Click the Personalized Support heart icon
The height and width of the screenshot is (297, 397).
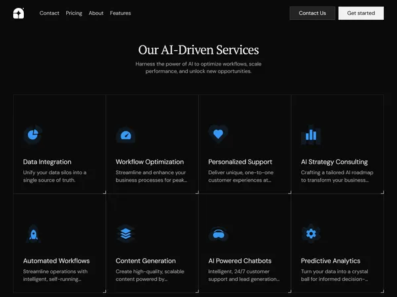[218, 134]
